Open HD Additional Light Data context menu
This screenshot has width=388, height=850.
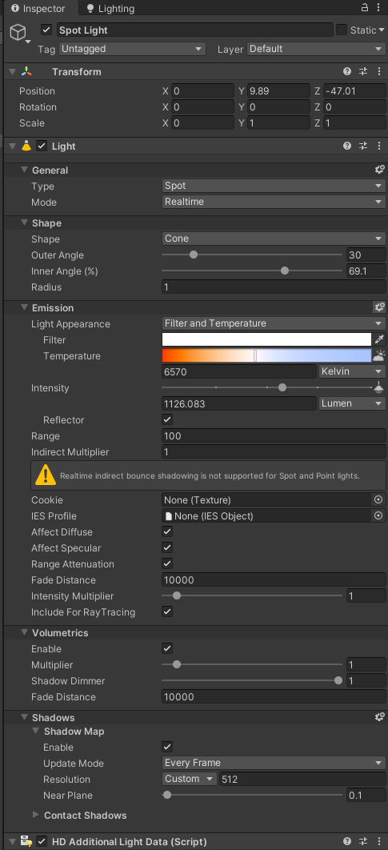pyautogui.click(x=378, y=841)
